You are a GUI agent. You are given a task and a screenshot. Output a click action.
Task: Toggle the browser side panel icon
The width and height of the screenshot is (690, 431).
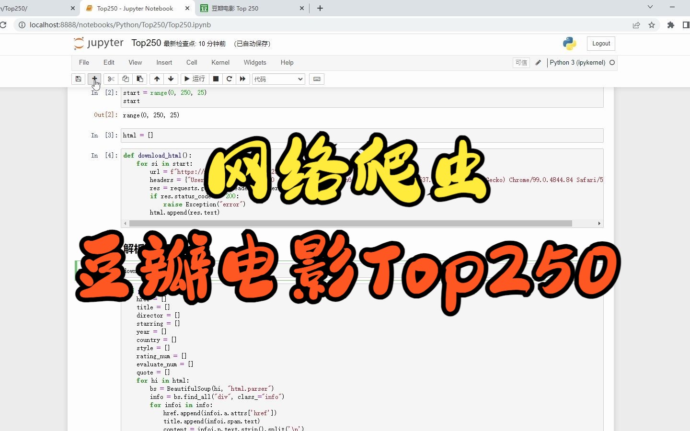[x=686, y=25]
